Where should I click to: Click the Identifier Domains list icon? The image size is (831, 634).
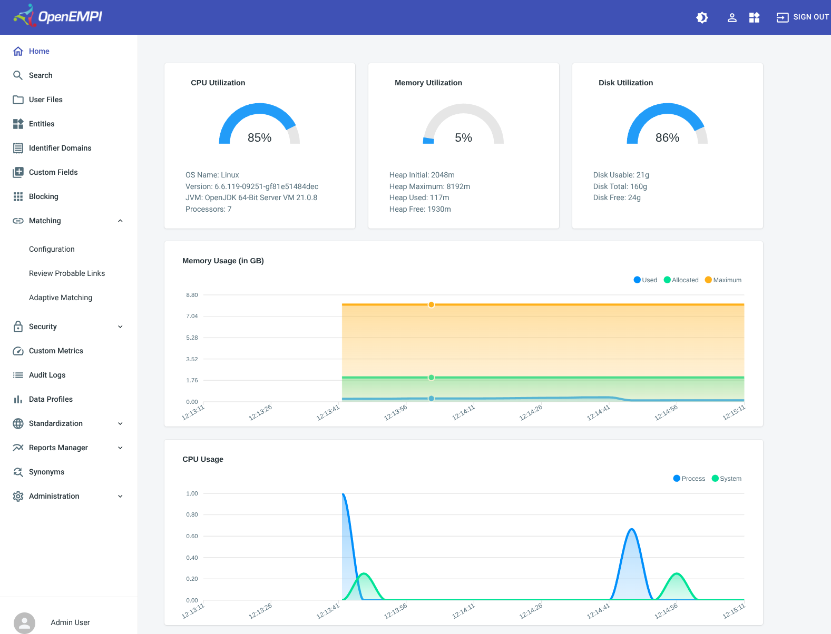pyautogui.click(x=18, y=148)
